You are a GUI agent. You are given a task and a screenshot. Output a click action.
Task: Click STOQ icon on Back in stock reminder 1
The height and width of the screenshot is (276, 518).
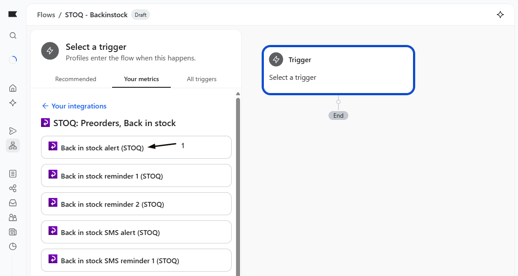[x=53, y=174]
